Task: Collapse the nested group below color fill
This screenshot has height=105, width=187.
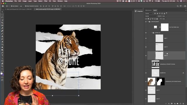Action: tap(152, 33)
